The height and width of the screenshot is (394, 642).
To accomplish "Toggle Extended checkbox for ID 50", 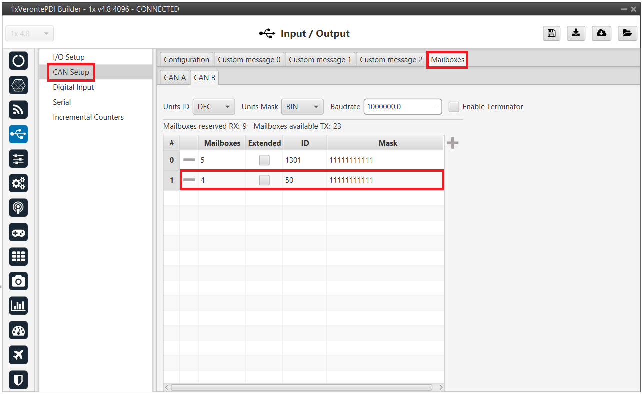I will 264,180.
